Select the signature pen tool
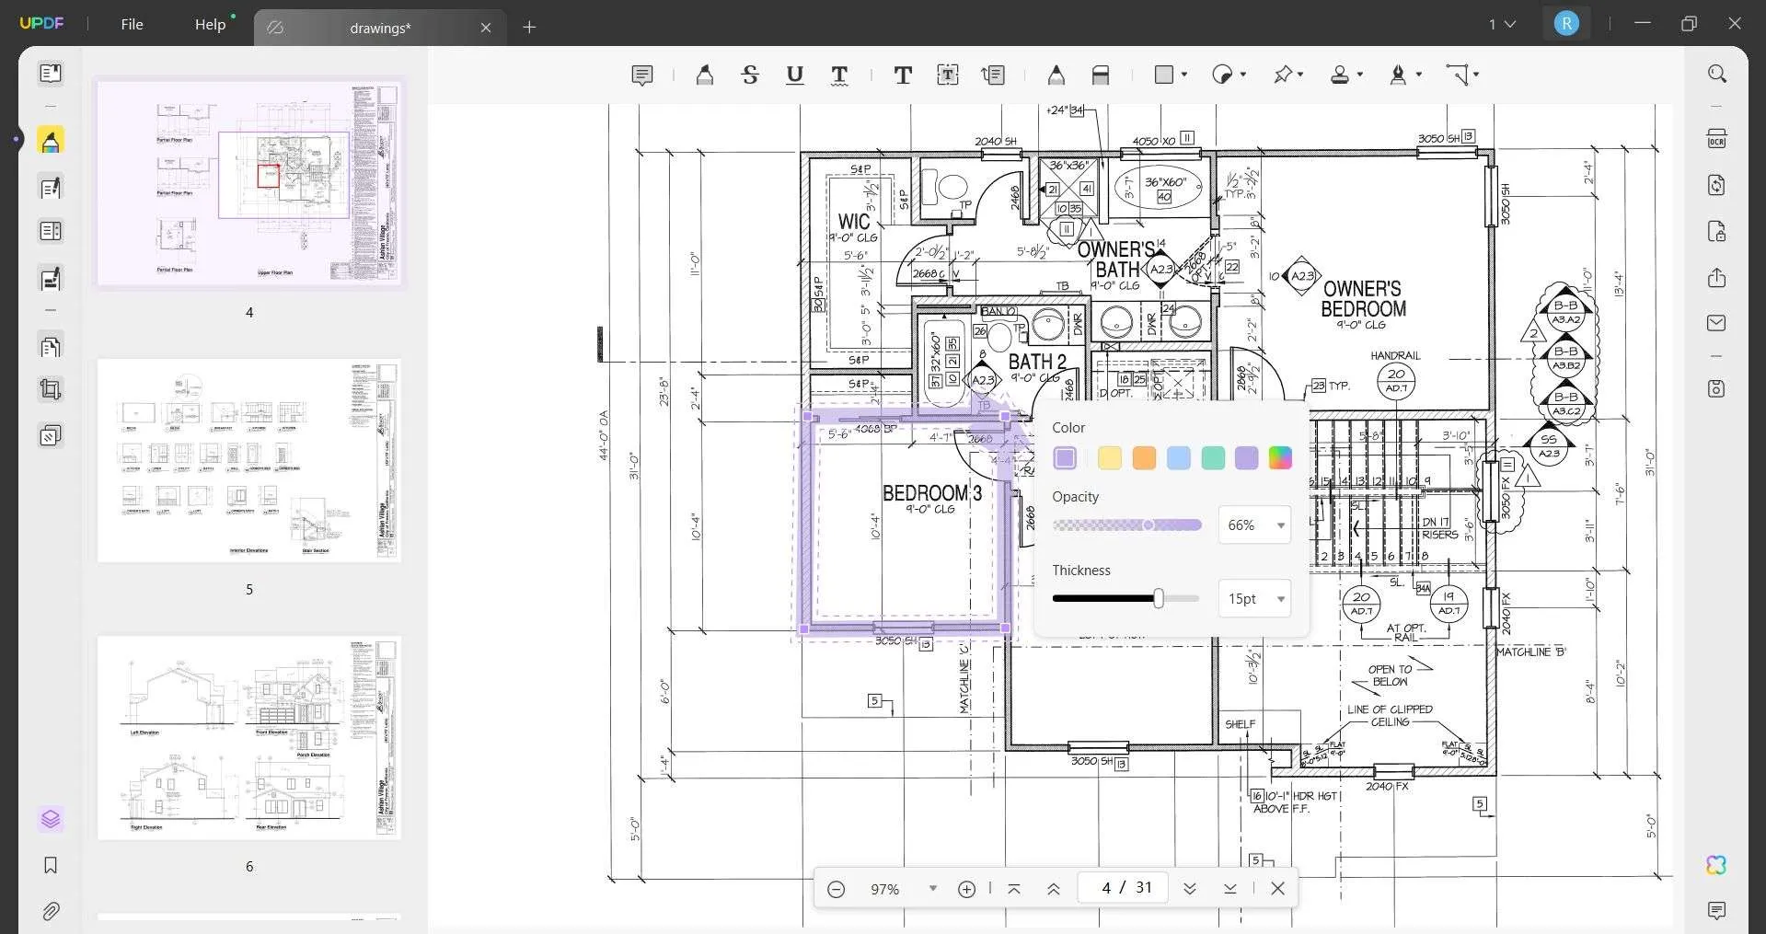Screen dimensions: 1766x934 coord(1399,75)
